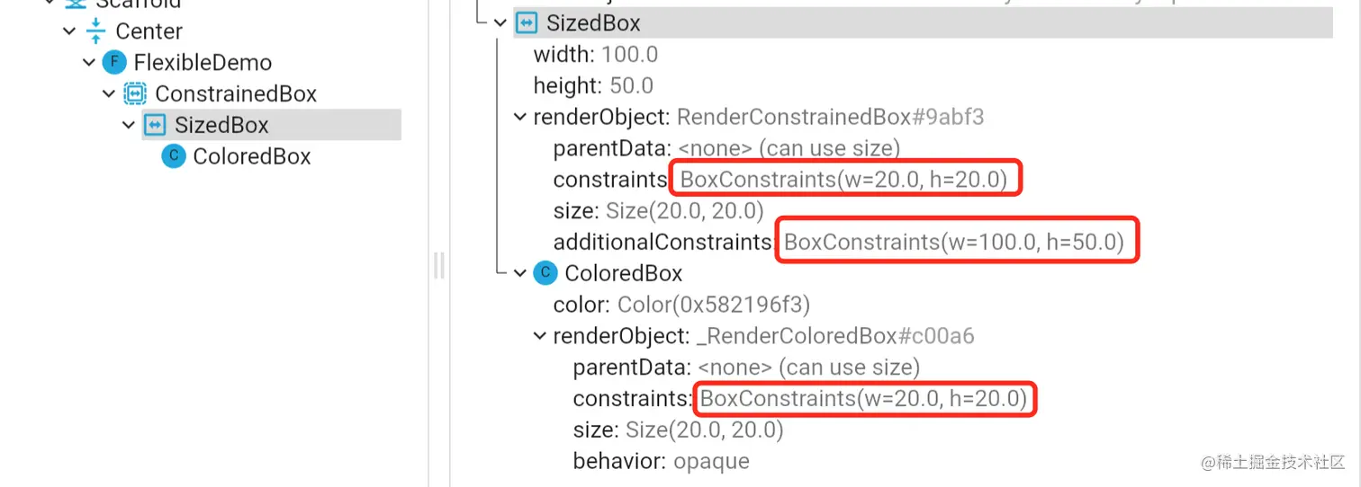Click the ConstrainedBox widget icon
Image resolution: width=1361 pixels, height=487 pixels.
(x=135, y=94)
